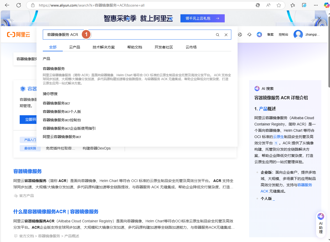Switch to the 技术解决方案 tab

[104, 47]
